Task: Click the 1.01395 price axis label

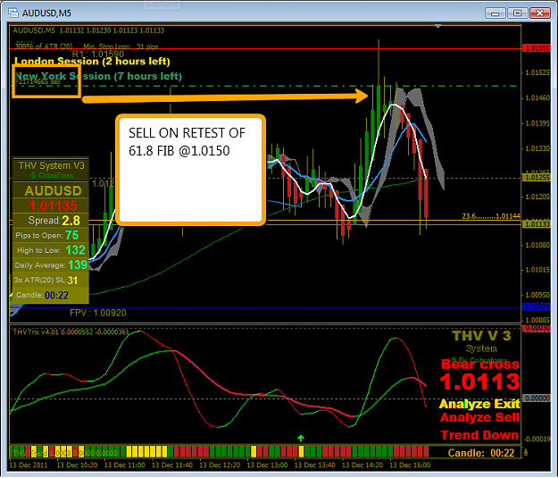Action: [537, 123]
